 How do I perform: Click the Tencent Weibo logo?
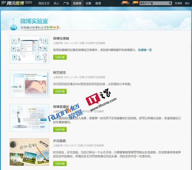[13, 3]
